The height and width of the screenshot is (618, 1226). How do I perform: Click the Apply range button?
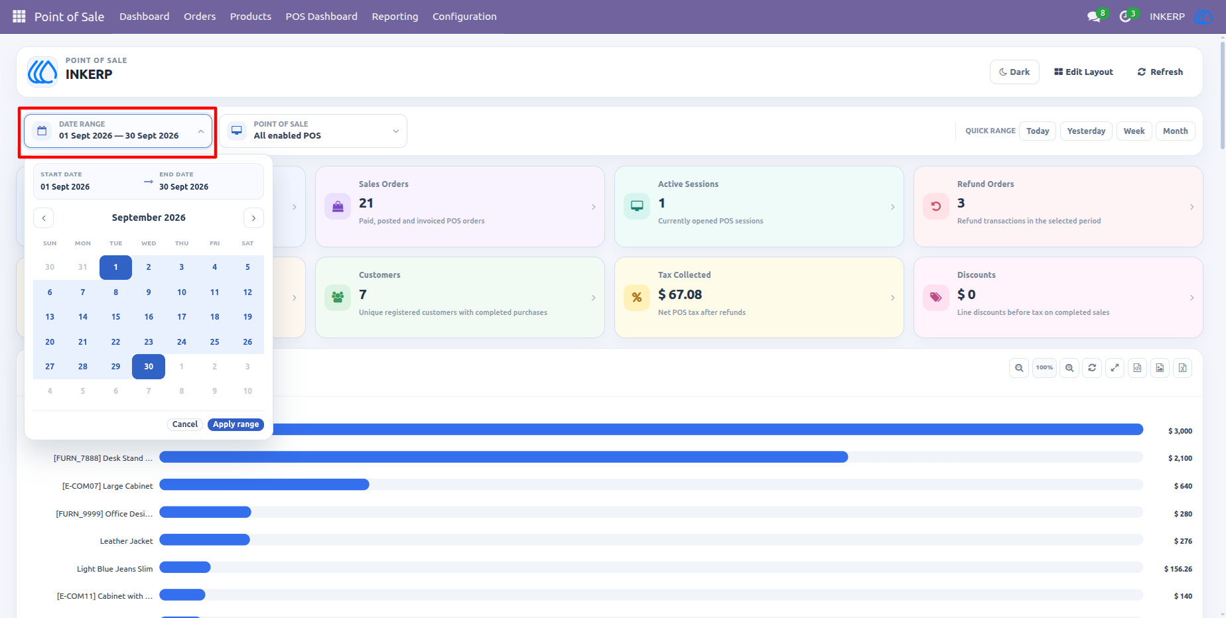[x=236, y=424]
